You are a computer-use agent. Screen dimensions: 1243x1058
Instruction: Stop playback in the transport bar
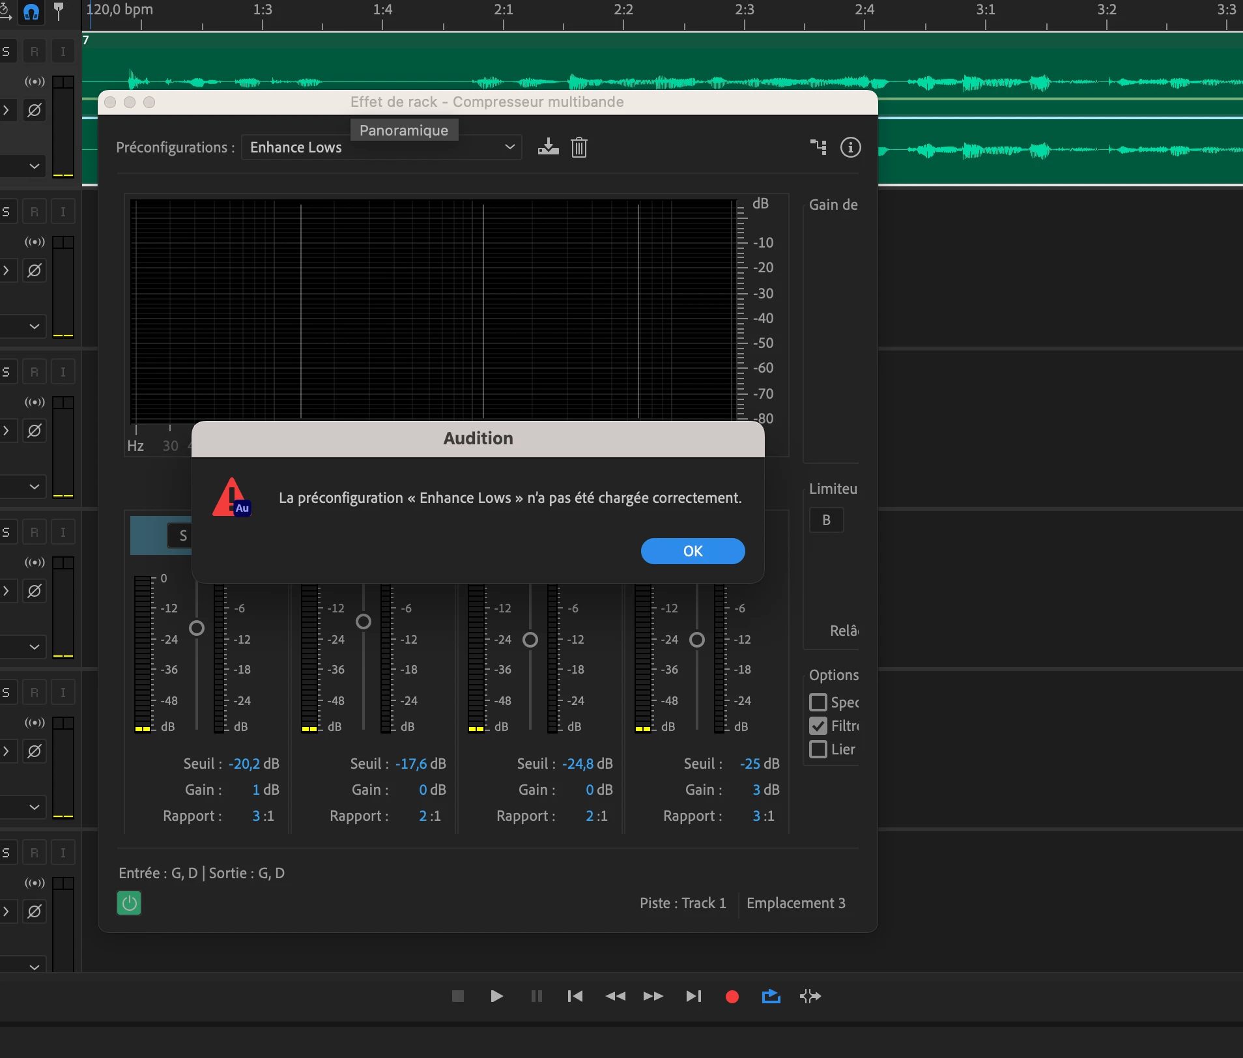(458, 996)
